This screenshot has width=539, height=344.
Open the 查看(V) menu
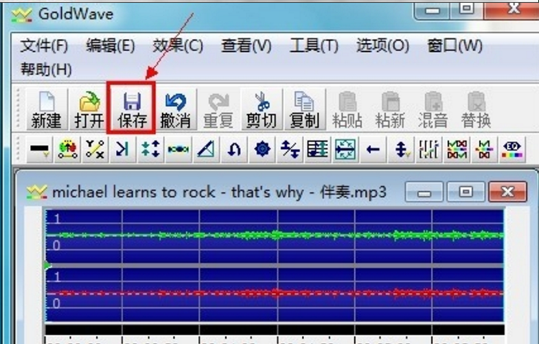[246, 46]
